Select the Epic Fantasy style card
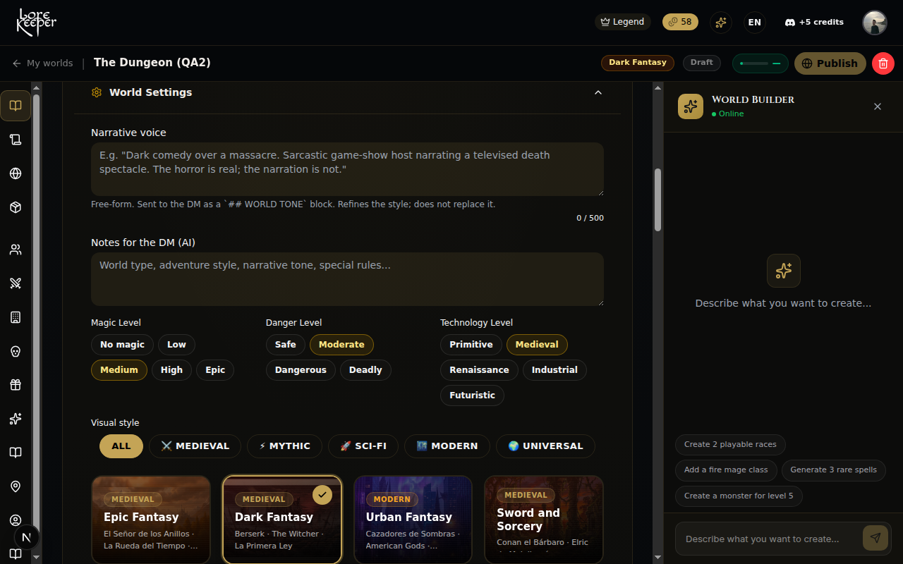 coord(151,520)
